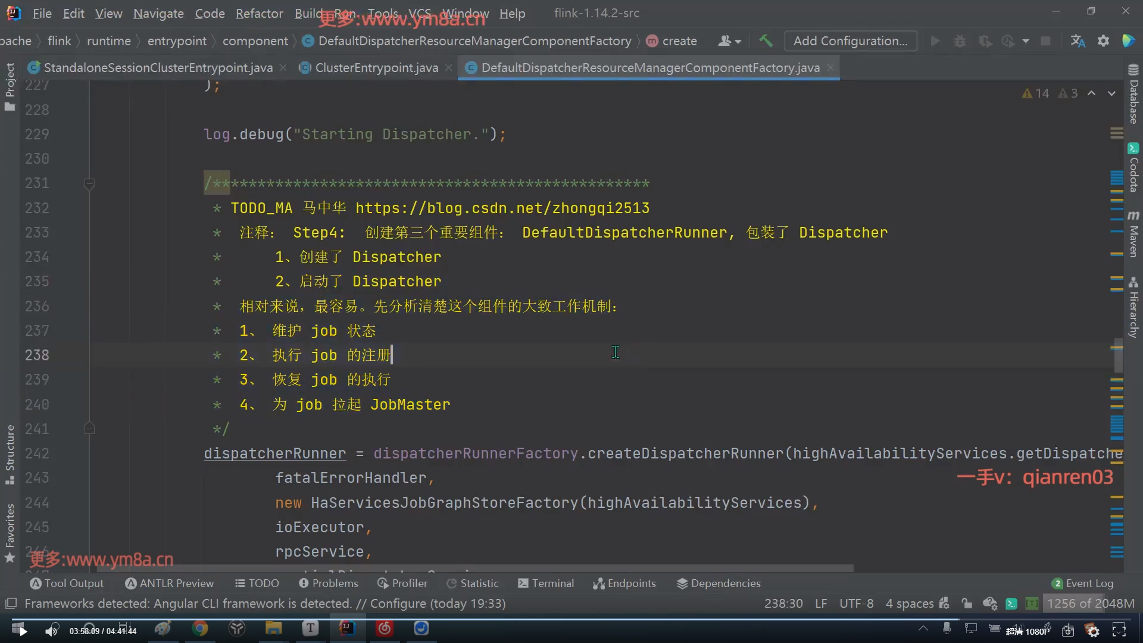This screenshot has width=1143, height=643.
Task: Open the Refactor menu
Action: [x=259, y=13]
